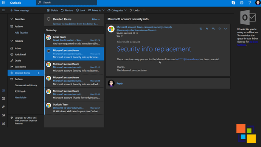This screenshot has width=261, height=147.
Task: Open the Security info was added message
Action: (74, 81)
